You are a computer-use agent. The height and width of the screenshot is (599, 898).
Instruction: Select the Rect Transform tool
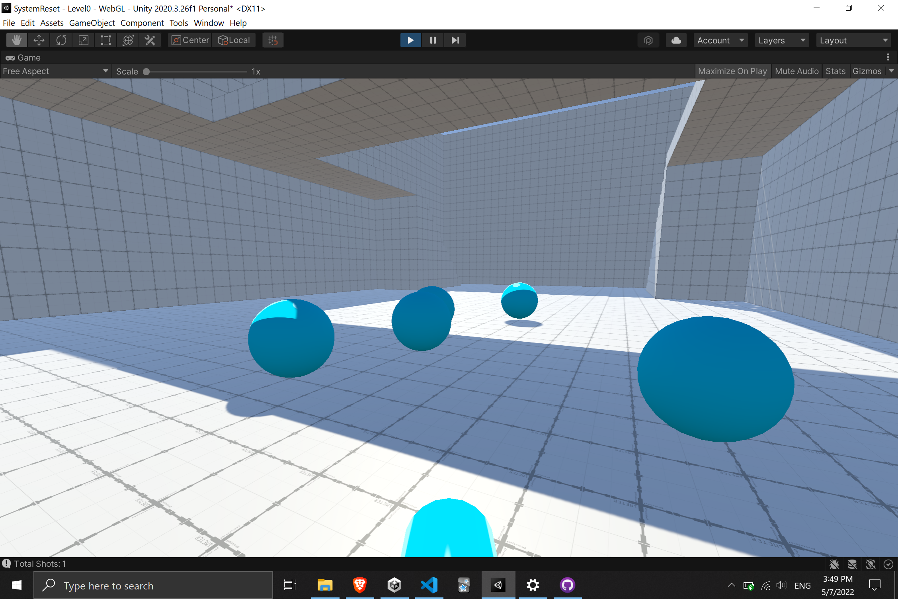(106, 40)
